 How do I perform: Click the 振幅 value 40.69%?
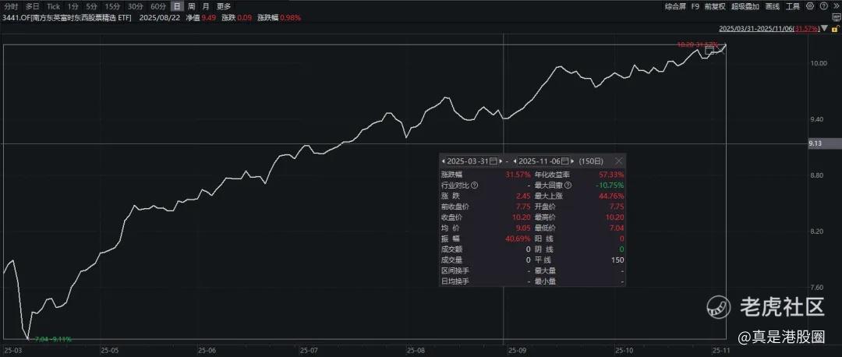(518, 239)
